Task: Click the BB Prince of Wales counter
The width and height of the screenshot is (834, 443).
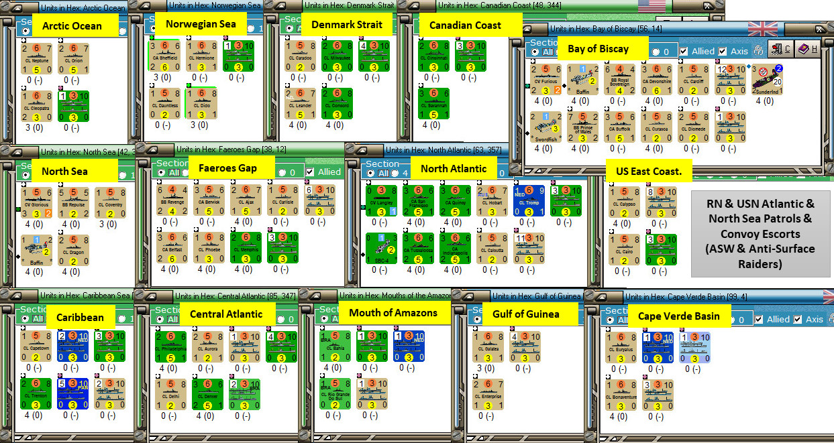Action: pyautogui.click(x=583, y=127)
